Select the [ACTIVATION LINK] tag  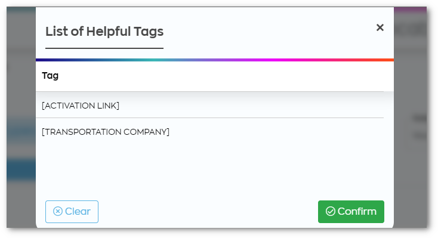coord(81,106)
